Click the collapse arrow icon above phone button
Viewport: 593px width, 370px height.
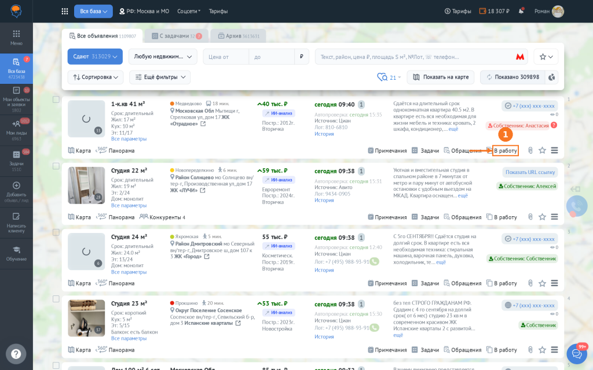[x=575, y=189]
